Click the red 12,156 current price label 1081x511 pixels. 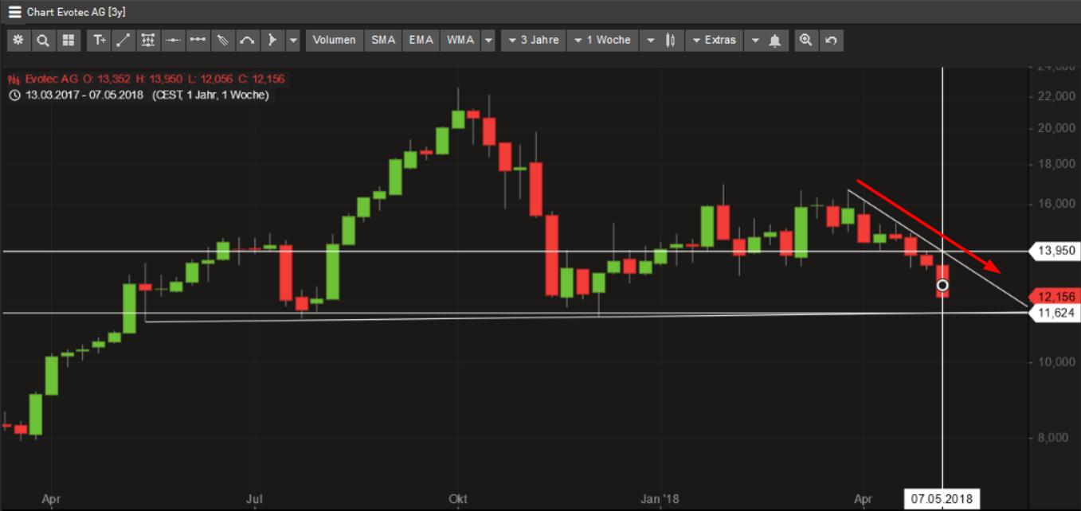point(1055,296)
